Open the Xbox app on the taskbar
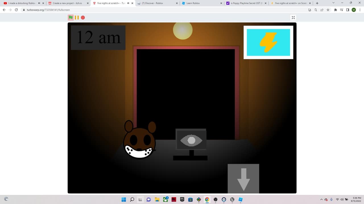364x204 pixels. coord(165,199)
